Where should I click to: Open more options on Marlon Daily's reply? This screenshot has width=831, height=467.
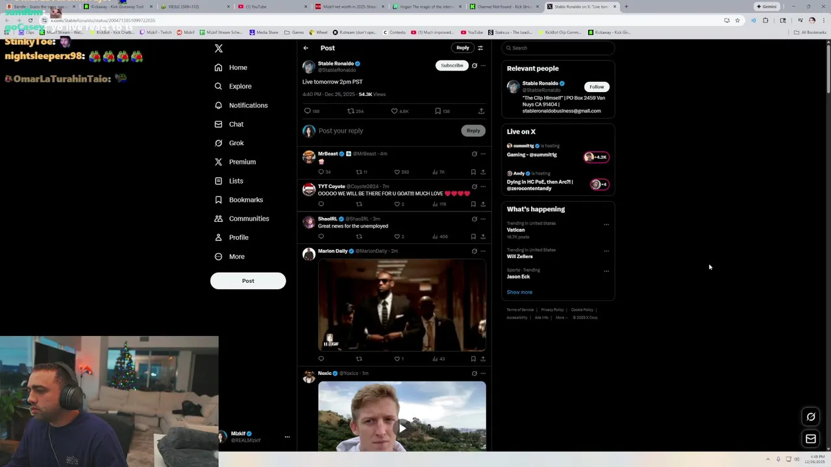point(483,251)
